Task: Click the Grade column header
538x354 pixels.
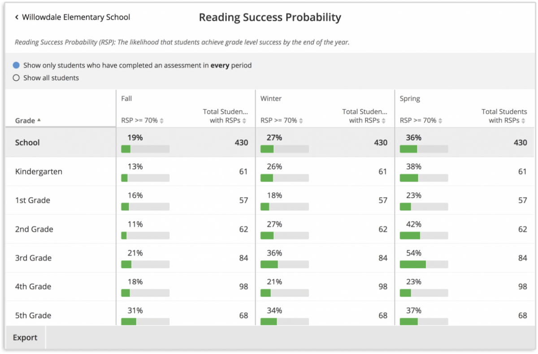Action: [x=25, y=121]
